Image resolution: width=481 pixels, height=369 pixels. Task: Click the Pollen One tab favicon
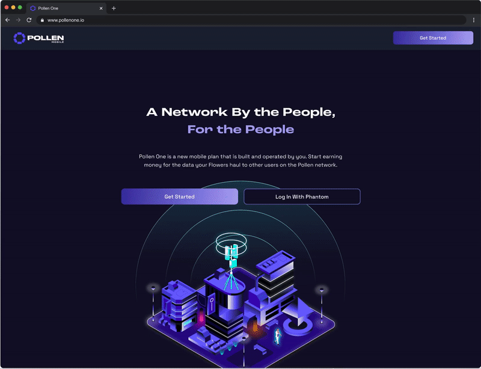coord(33,8)
